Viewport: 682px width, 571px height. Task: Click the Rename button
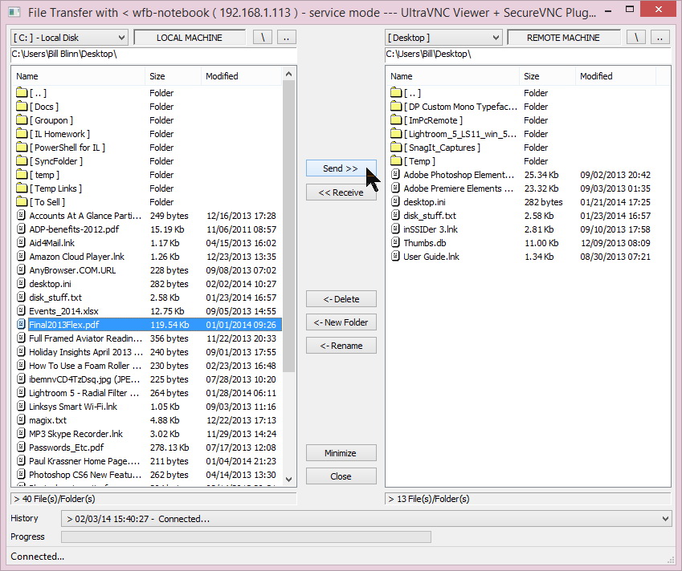pyautogui.click(x=341, y=346)
